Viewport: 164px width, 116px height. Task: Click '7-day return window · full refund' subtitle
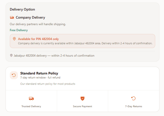coord(40,78)
